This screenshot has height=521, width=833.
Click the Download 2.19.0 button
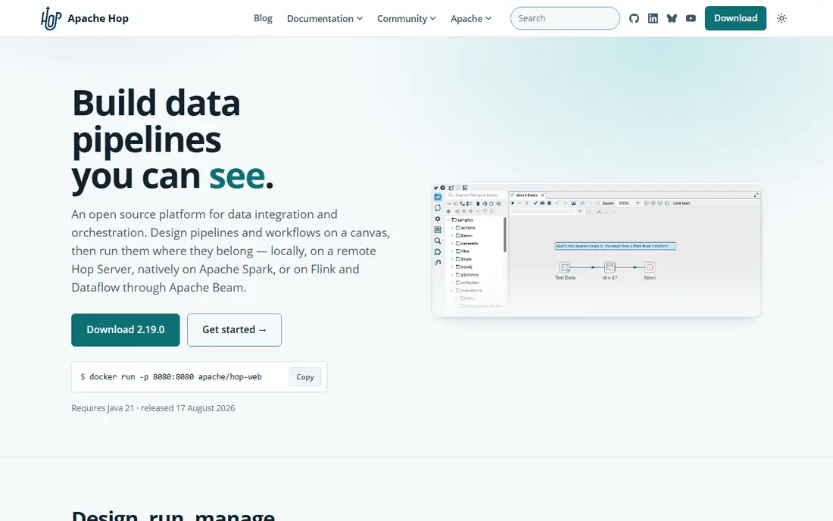click(126, 330)
